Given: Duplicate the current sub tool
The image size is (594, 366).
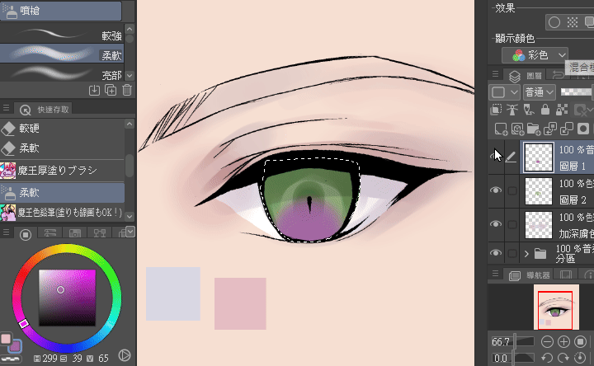Looking at the screenshot, I should [111, 90].
